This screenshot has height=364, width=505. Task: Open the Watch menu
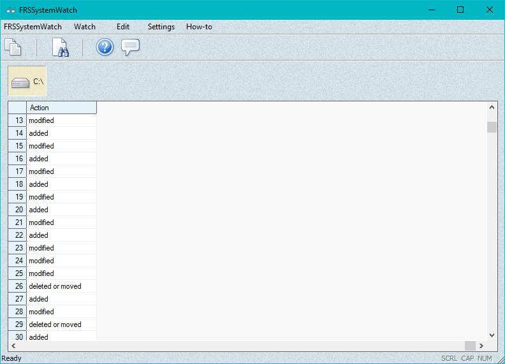(x=85, y=27)
